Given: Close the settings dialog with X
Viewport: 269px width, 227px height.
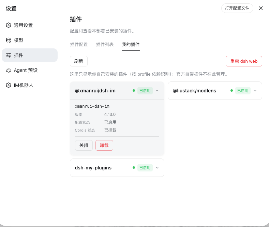Looking at the screenshot, I should (x=261, y=8).
